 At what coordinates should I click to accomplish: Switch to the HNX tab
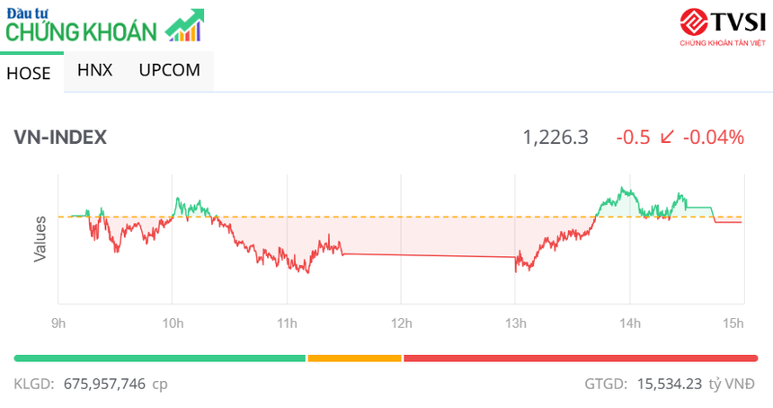tap(94, 70)
